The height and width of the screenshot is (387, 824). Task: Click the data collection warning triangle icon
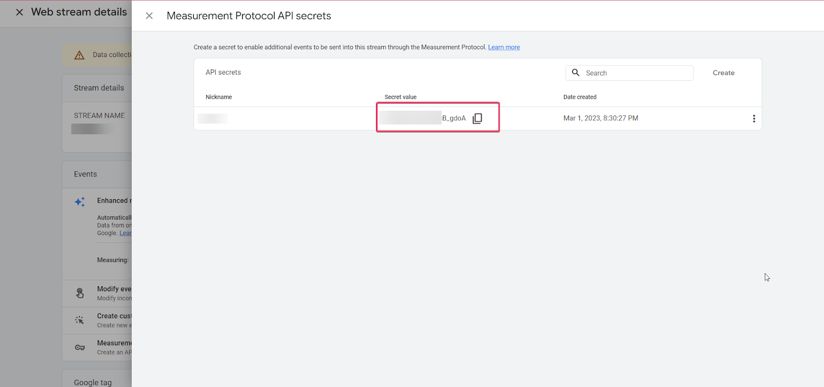(x=79, y=55)
